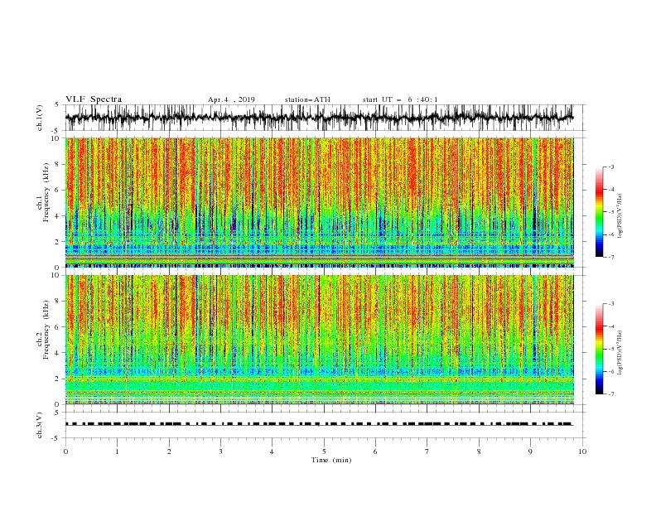This screenshot has width=656, height=507.
Task: Select ch.2 "Frequency (kHz)" axis label
Action: tap(46, 330)
